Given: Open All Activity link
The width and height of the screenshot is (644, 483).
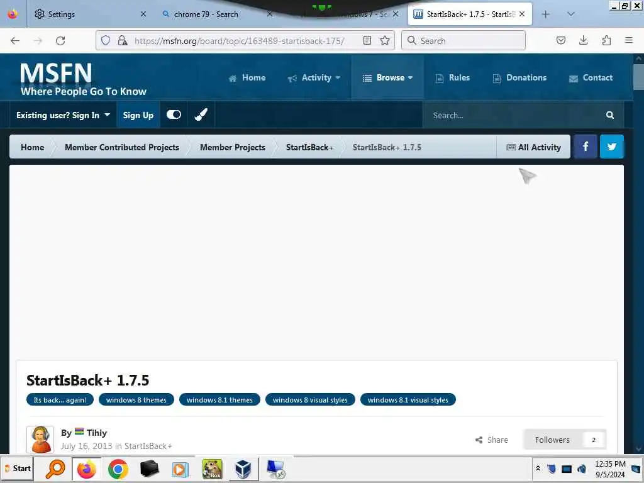Looking at the screenshot, I should 533,147.
